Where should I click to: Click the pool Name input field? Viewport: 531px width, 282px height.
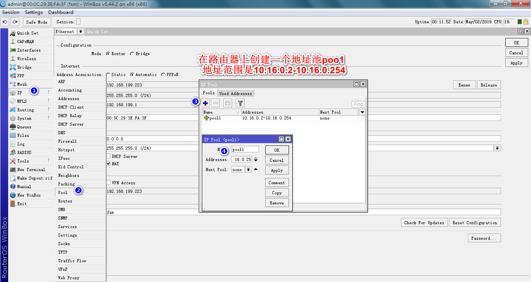(245, 149)
